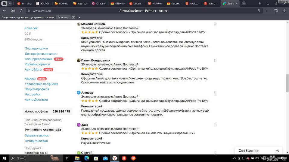Image resolution: width=289 pixels, height=162 pixels.
Task: Open Авито Доставка sidebar link
Action: pos(36,100)
